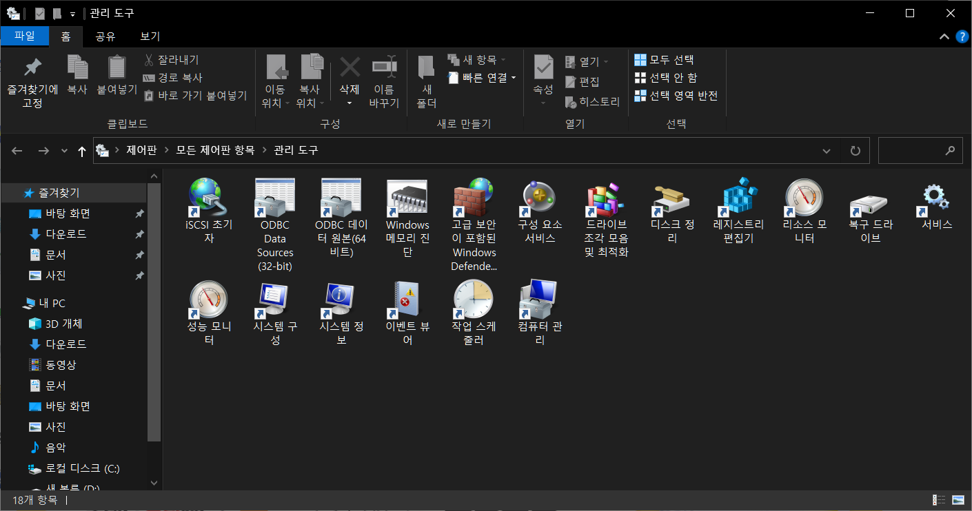Click 경로 복사 command
Viewport: 972px width, 511px height.
coord(172,78)
